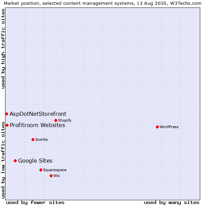The width and height of the screenshot is (205, 205).
Task: Click the chart title mentioning W3Techs.com
Action: [x=102, y=3]
